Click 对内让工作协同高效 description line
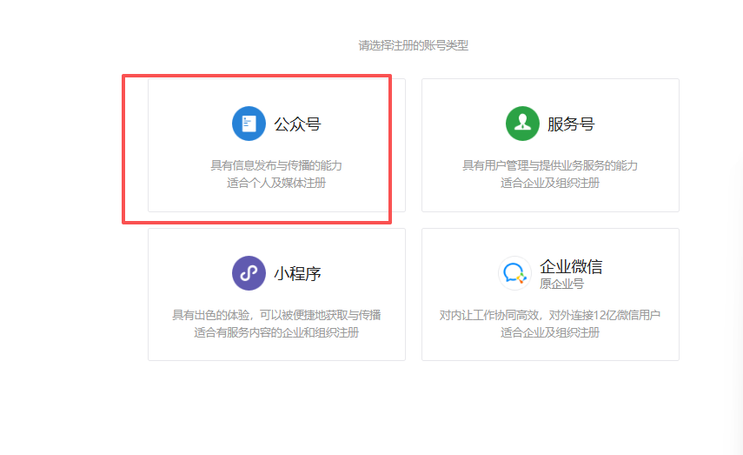Viewport: 743px width, 455px height. click(550, 315)
